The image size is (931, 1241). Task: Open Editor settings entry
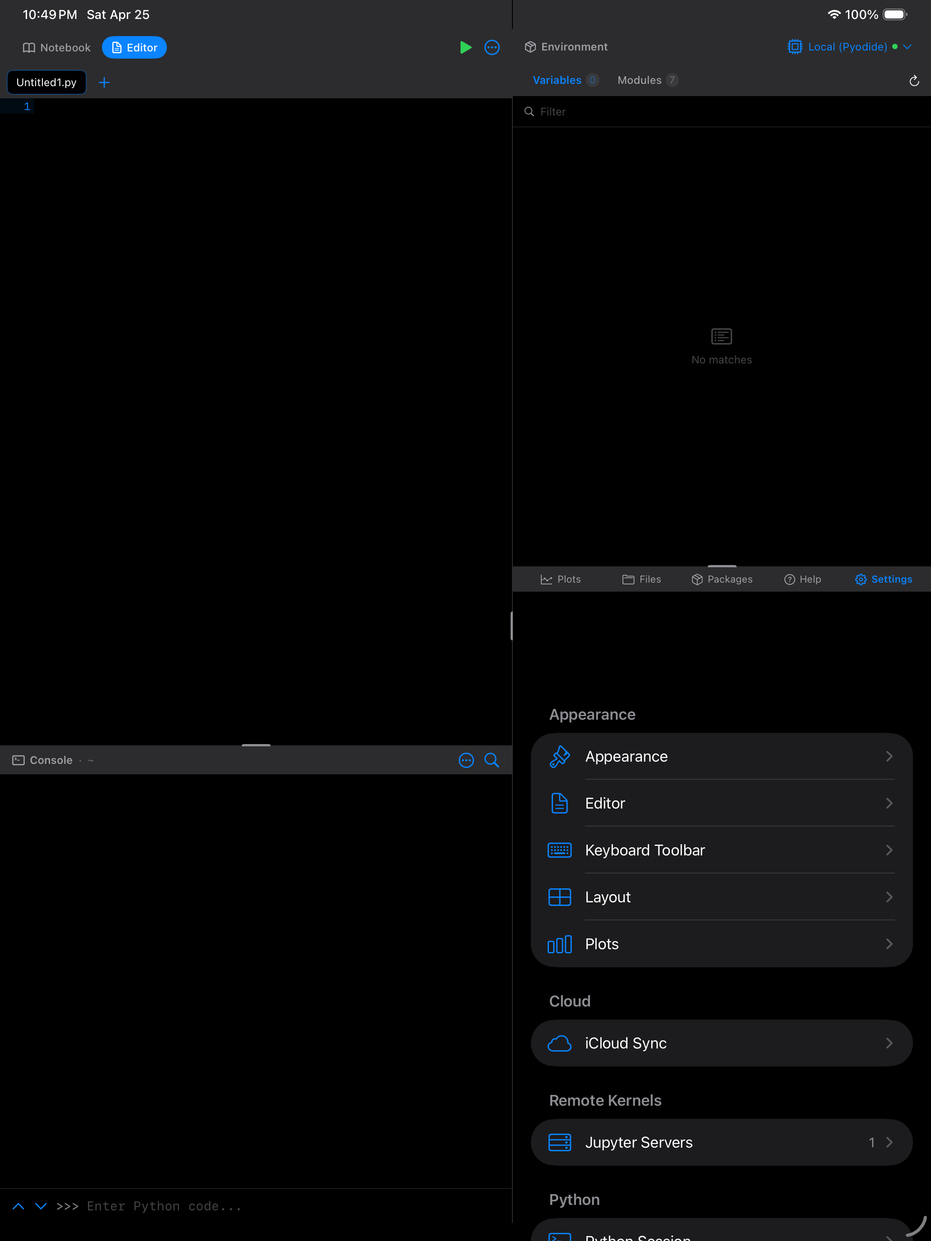722,804
